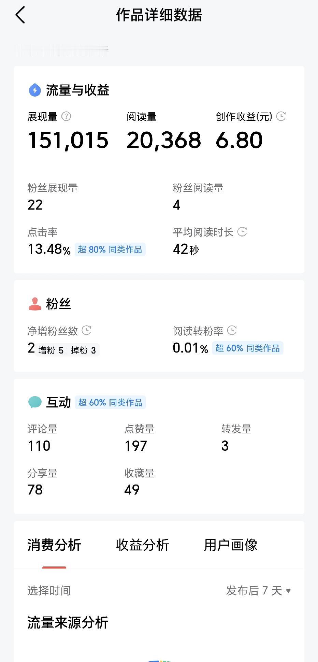Tap the help icon beside 展现量
The image size is (318, 662).
click(66, 116)
